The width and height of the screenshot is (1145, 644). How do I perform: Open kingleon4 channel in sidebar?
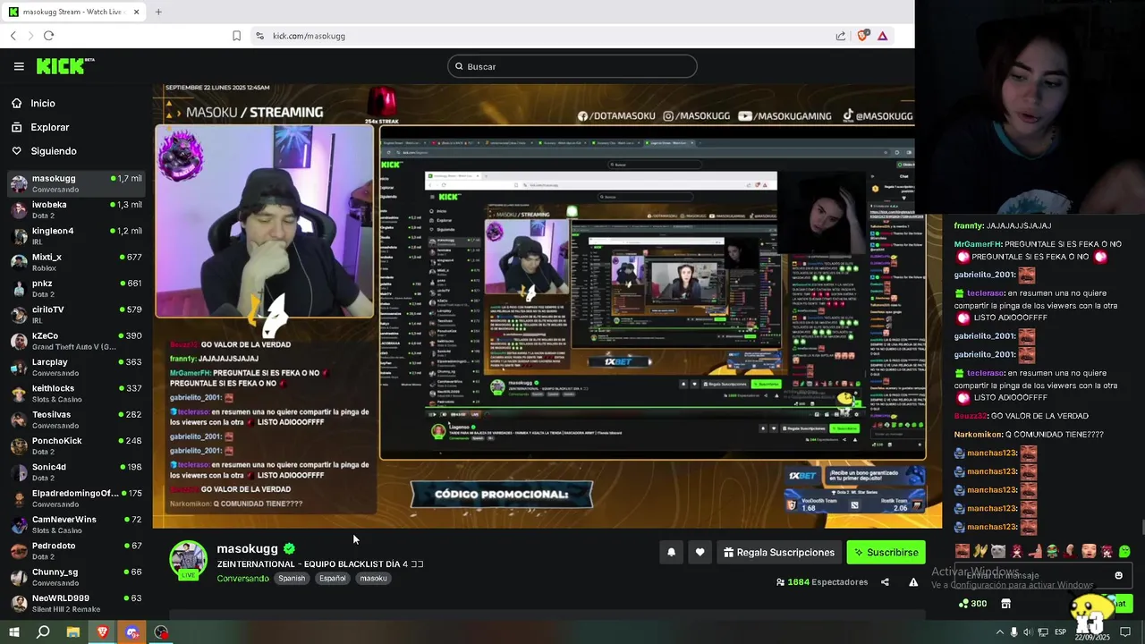click(76, 235)
